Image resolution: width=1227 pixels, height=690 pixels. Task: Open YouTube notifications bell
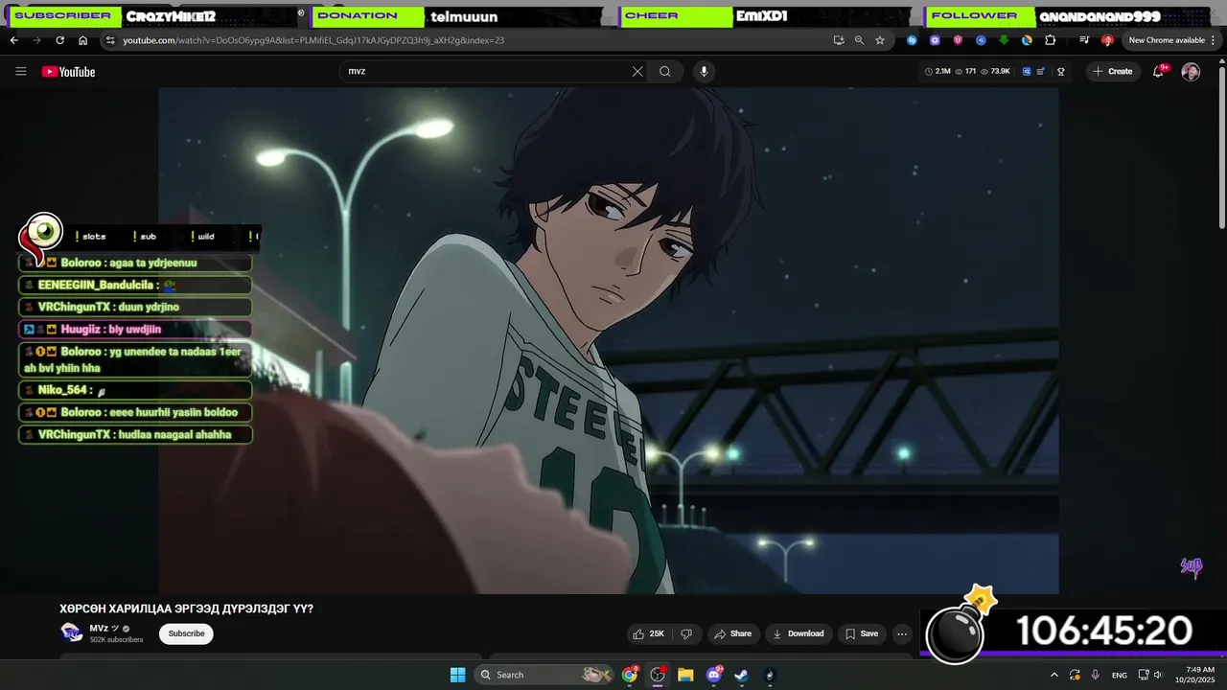pos(1158,72)
